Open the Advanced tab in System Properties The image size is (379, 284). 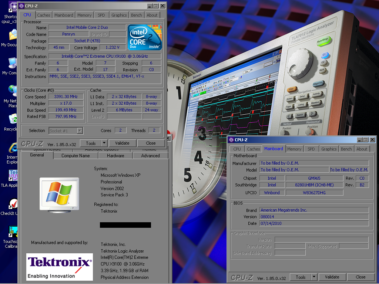[x=150, y=156]
